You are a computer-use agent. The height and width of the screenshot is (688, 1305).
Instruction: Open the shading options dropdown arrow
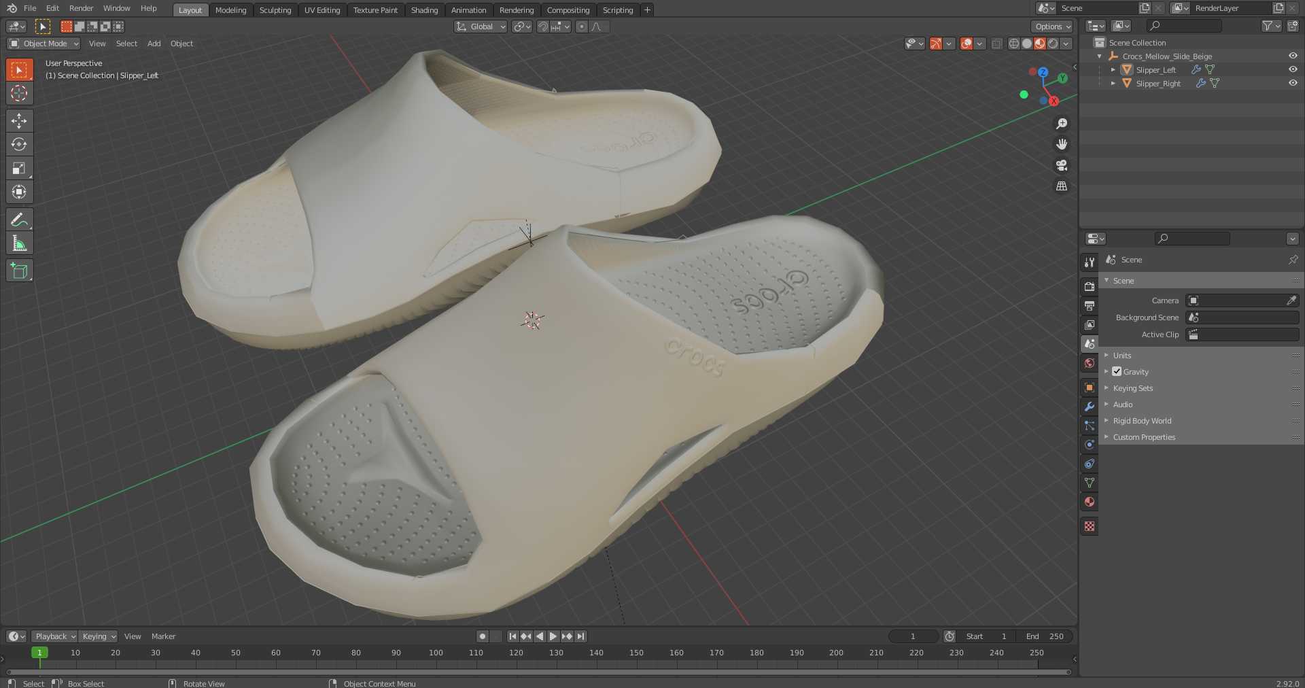(1066, 44)
